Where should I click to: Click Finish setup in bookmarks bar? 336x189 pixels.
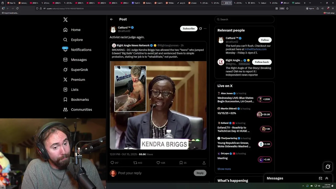tap(329, 13)
